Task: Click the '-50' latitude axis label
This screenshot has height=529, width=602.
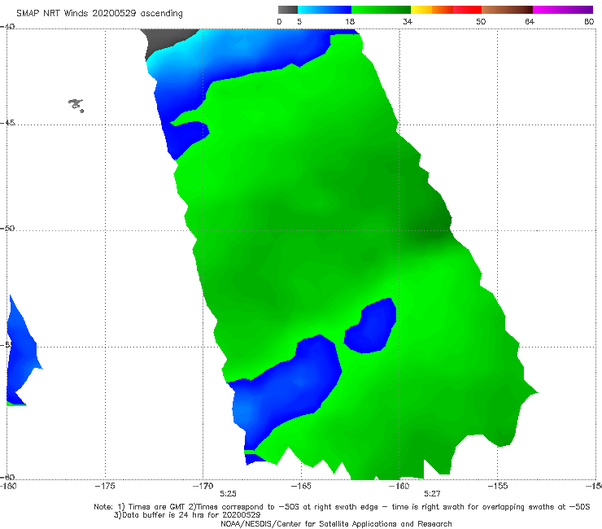Action: pos(7,228)
